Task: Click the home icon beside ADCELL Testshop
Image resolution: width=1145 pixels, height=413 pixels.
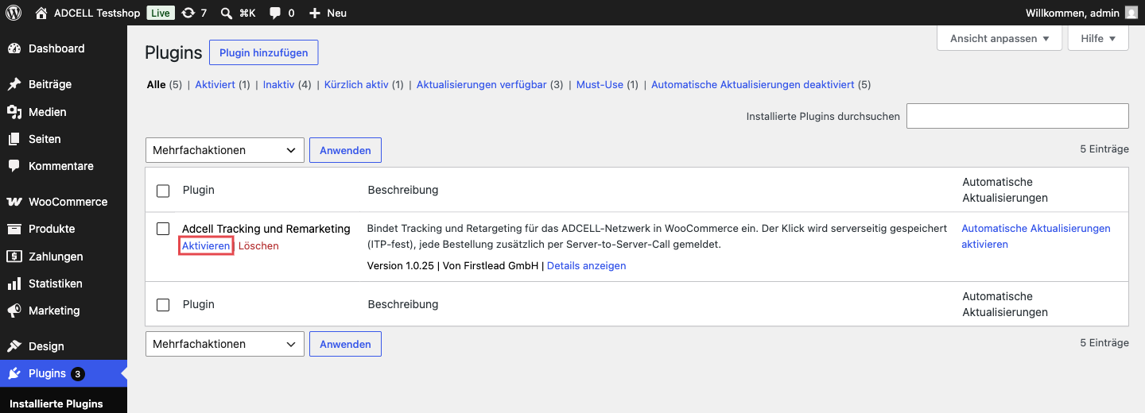Action: click(41, 13)
